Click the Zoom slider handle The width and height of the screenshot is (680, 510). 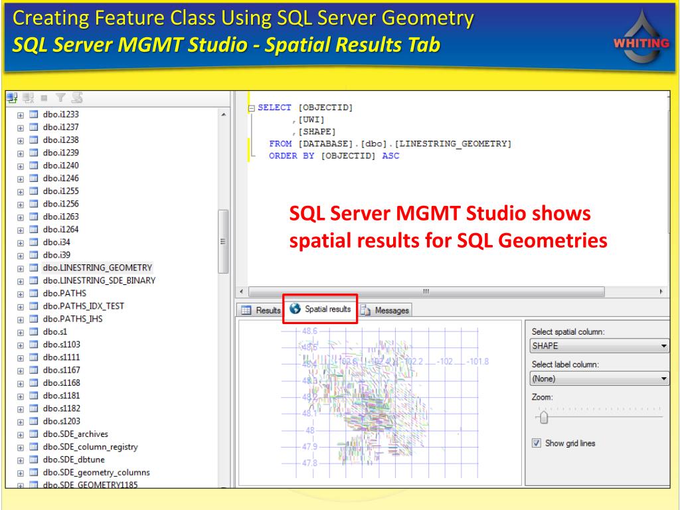[544, 418]
